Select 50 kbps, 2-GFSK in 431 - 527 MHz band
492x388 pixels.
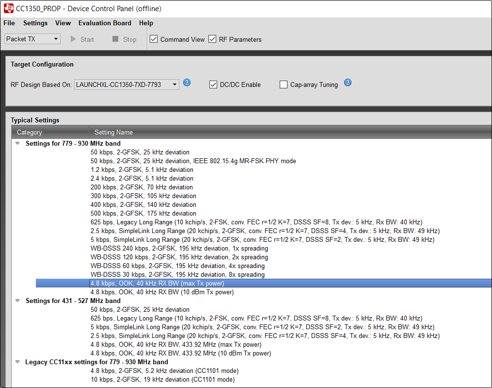(140, 310)
